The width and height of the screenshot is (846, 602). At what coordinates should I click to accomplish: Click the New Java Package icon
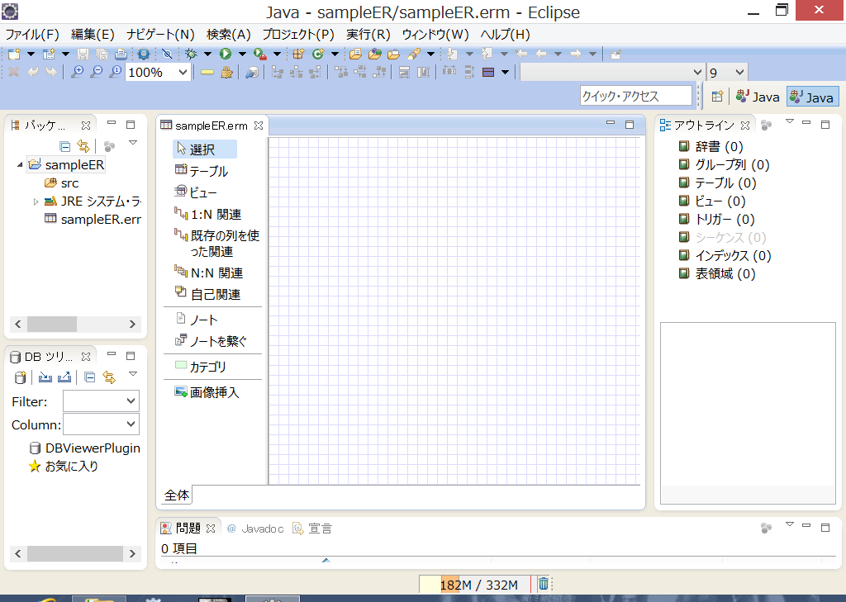(298, 54)
